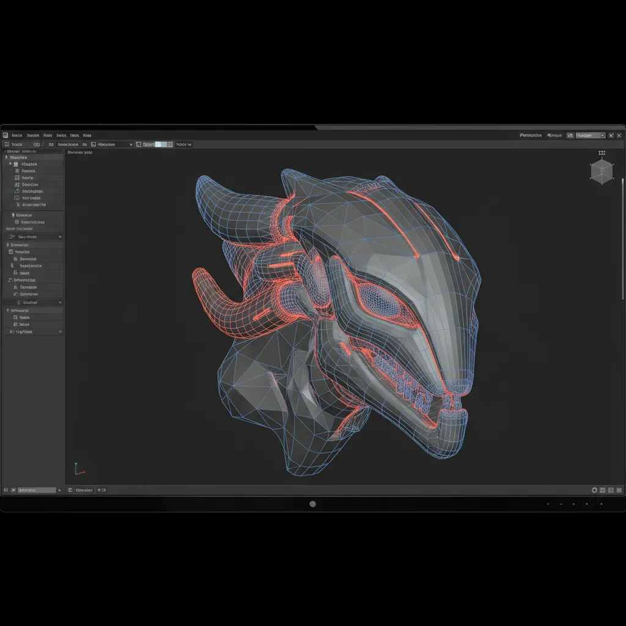Click the Node button on the header's right side

tap(183, 144)
